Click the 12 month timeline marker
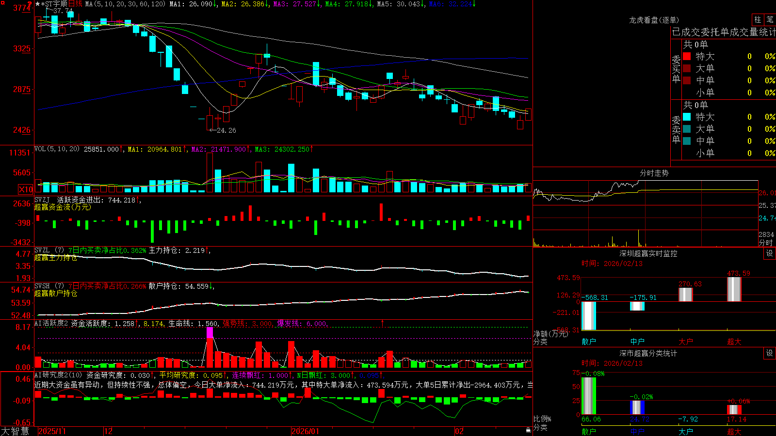Viewport: 776px width, 436px height. [x=109, y=431]
